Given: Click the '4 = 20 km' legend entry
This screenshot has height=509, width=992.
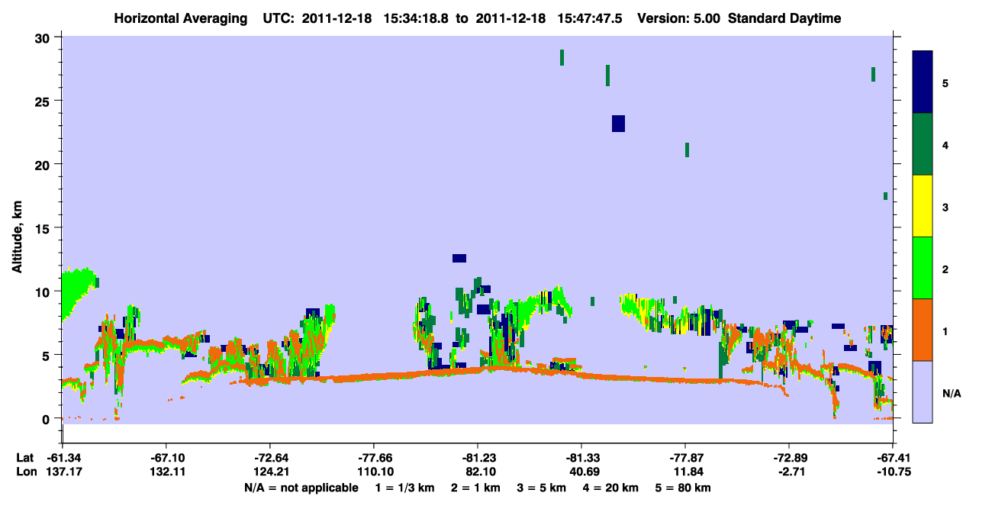Looking at the screenshot, I should click(x=610, y=488).
